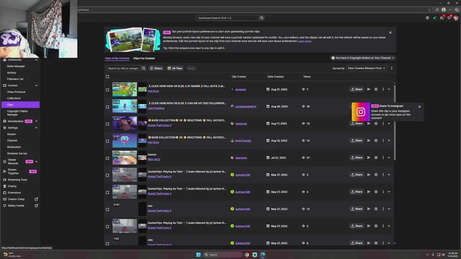
Task: Check the box for the Aug 17 clip
Action: pyautogui.click(x=107, y=124)
